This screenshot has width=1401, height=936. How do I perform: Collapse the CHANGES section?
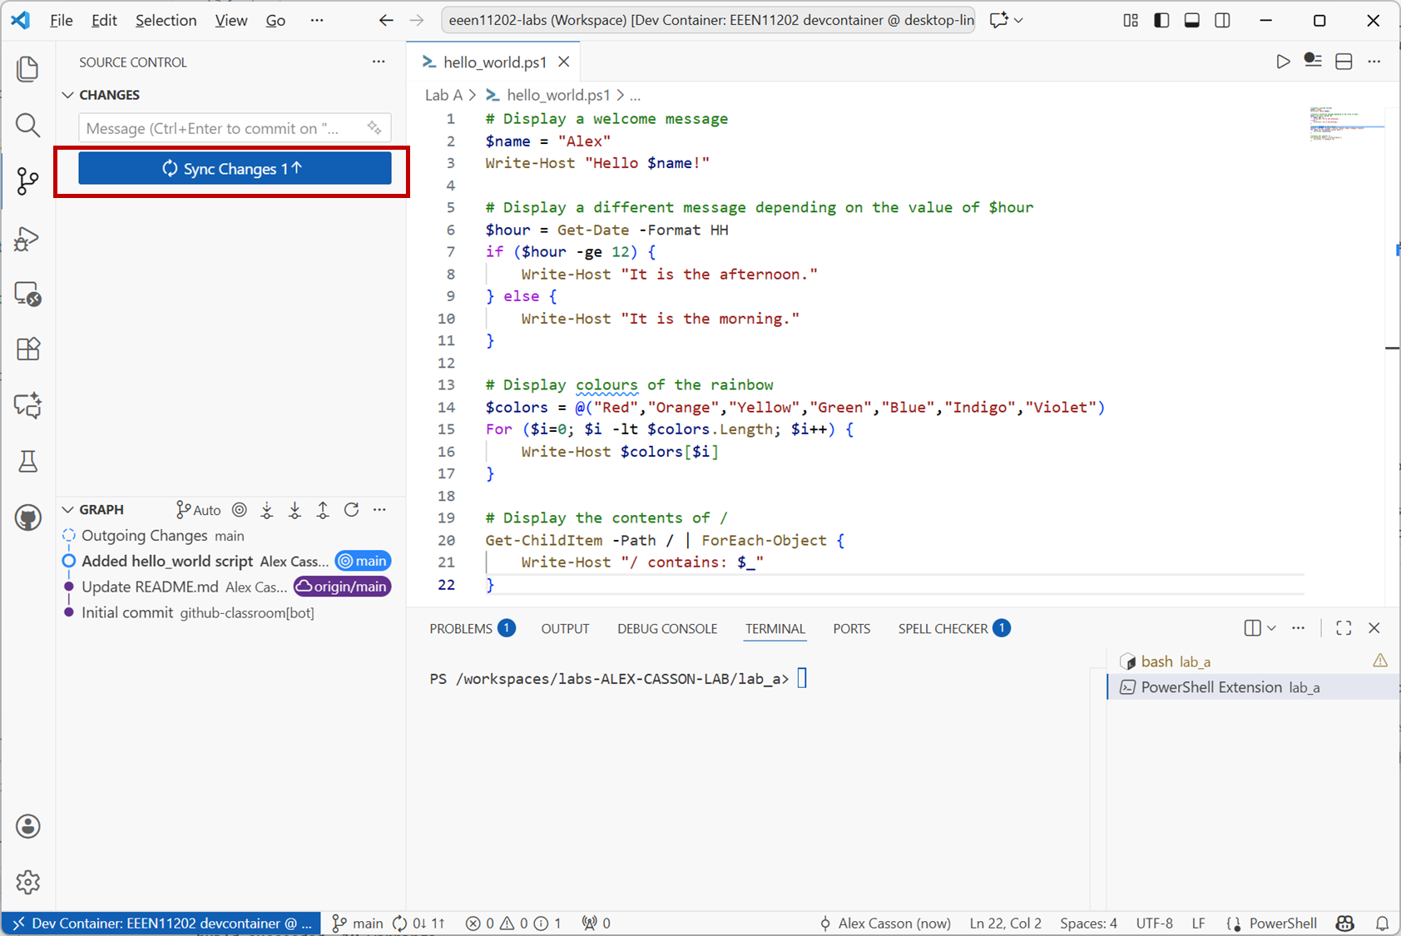tap(68, 95)
